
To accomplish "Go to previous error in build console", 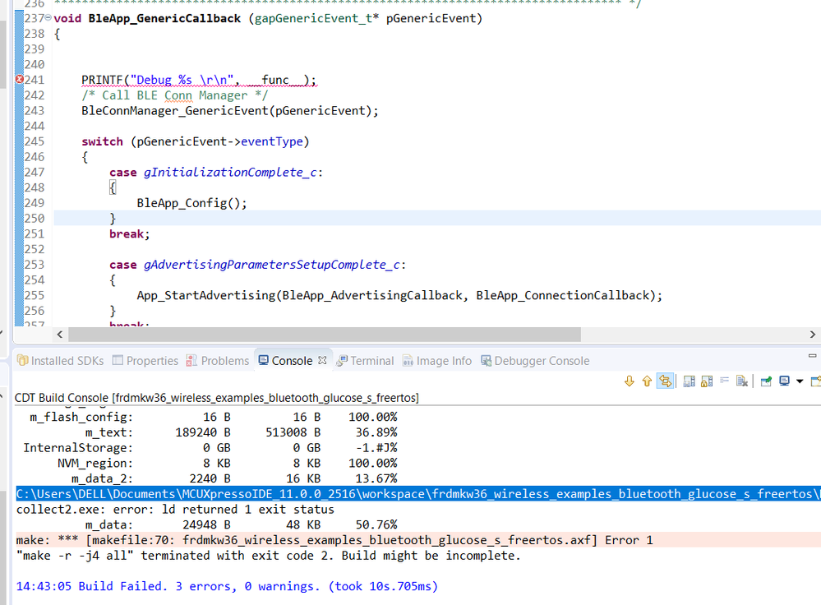I will click(647, 381).
